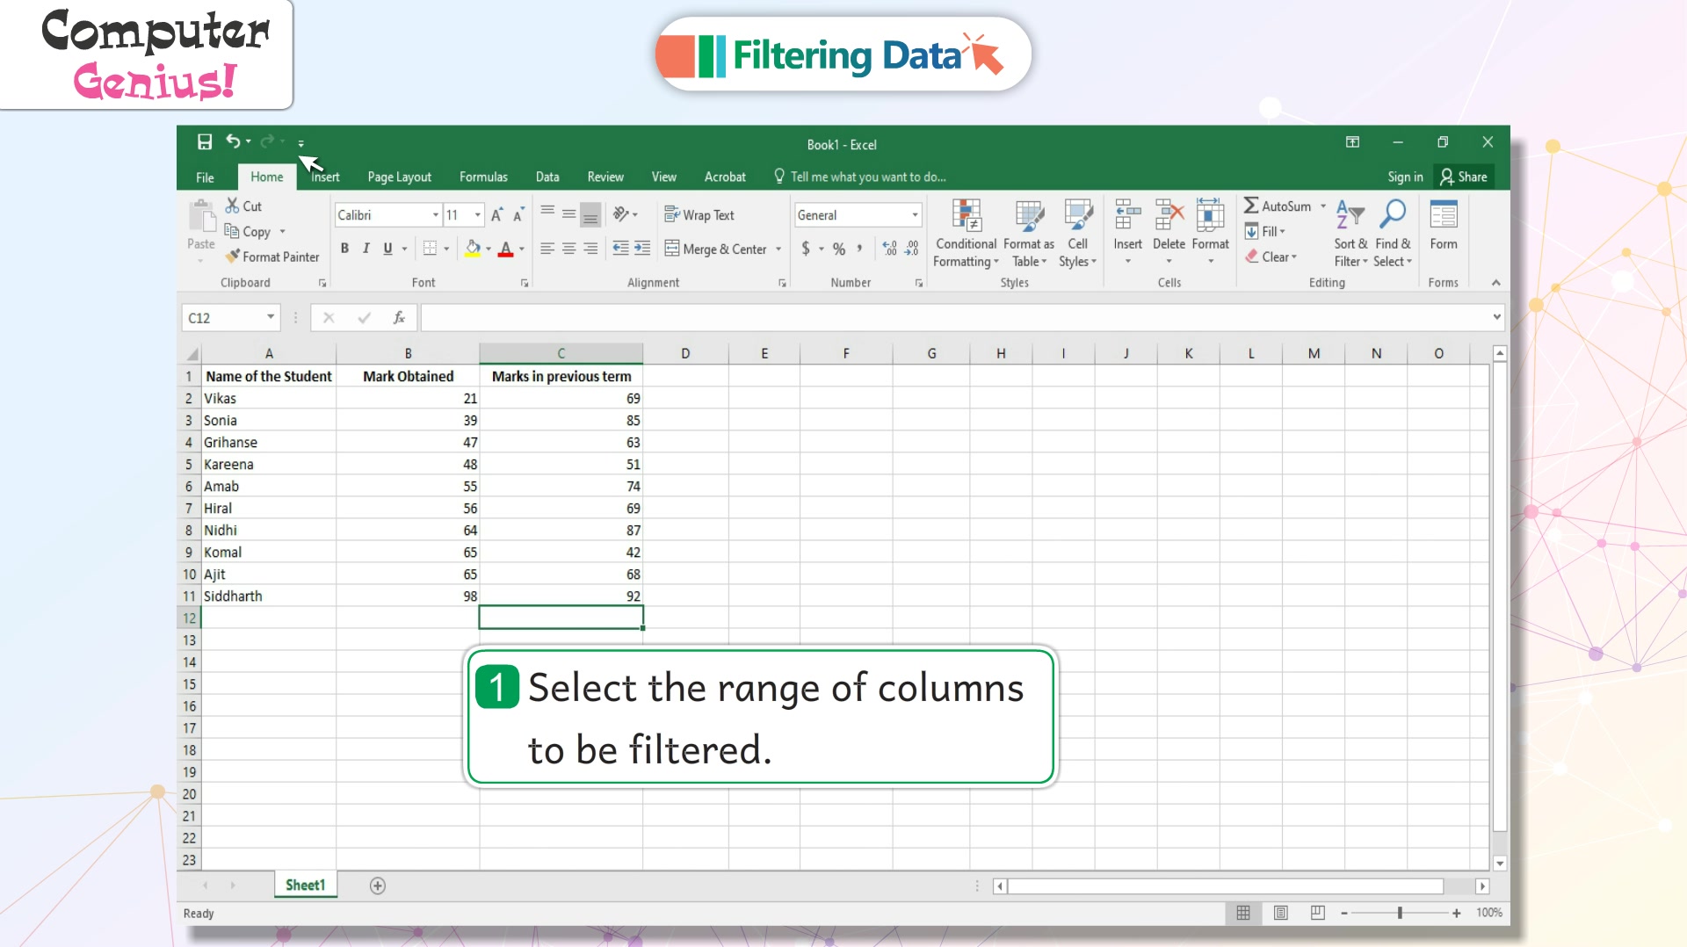Switch to the Review tab
The width and height of the screenshot is (1687, 947).
coord(605,177)
